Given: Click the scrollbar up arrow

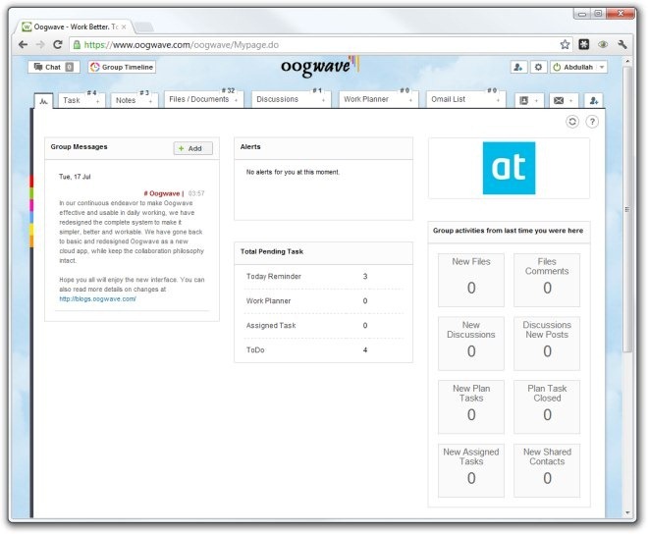Looking at the screenshot, I should tap(627, 61).
